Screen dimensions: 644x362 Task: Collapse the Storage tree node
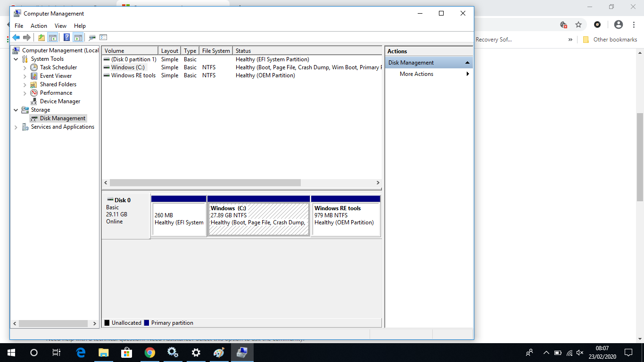16,110
